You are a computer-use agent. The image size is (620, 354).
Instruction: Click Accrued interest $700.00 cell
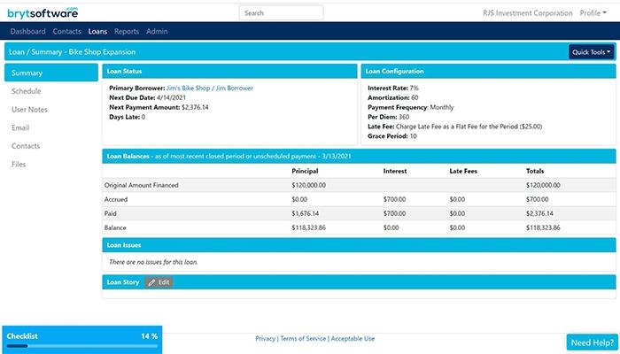(x=394, y=199)
